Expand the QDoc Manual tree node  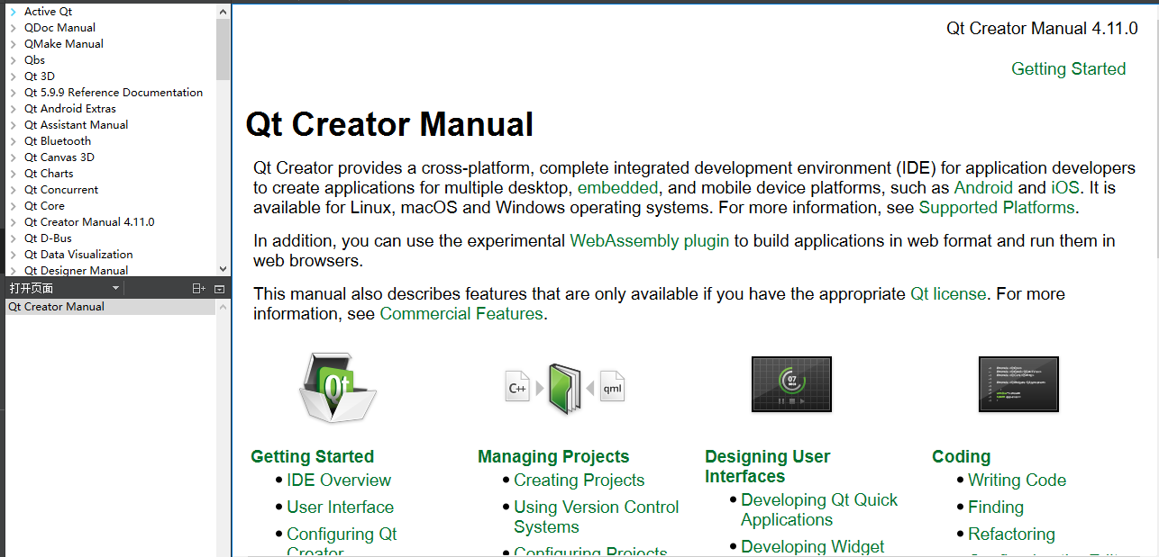(x=14, y=28)
